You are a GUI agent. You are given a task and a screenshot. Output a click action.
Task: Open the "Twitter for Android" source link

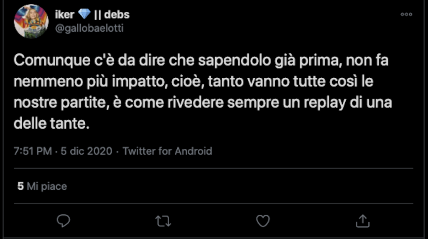click(x=167, y=151)
